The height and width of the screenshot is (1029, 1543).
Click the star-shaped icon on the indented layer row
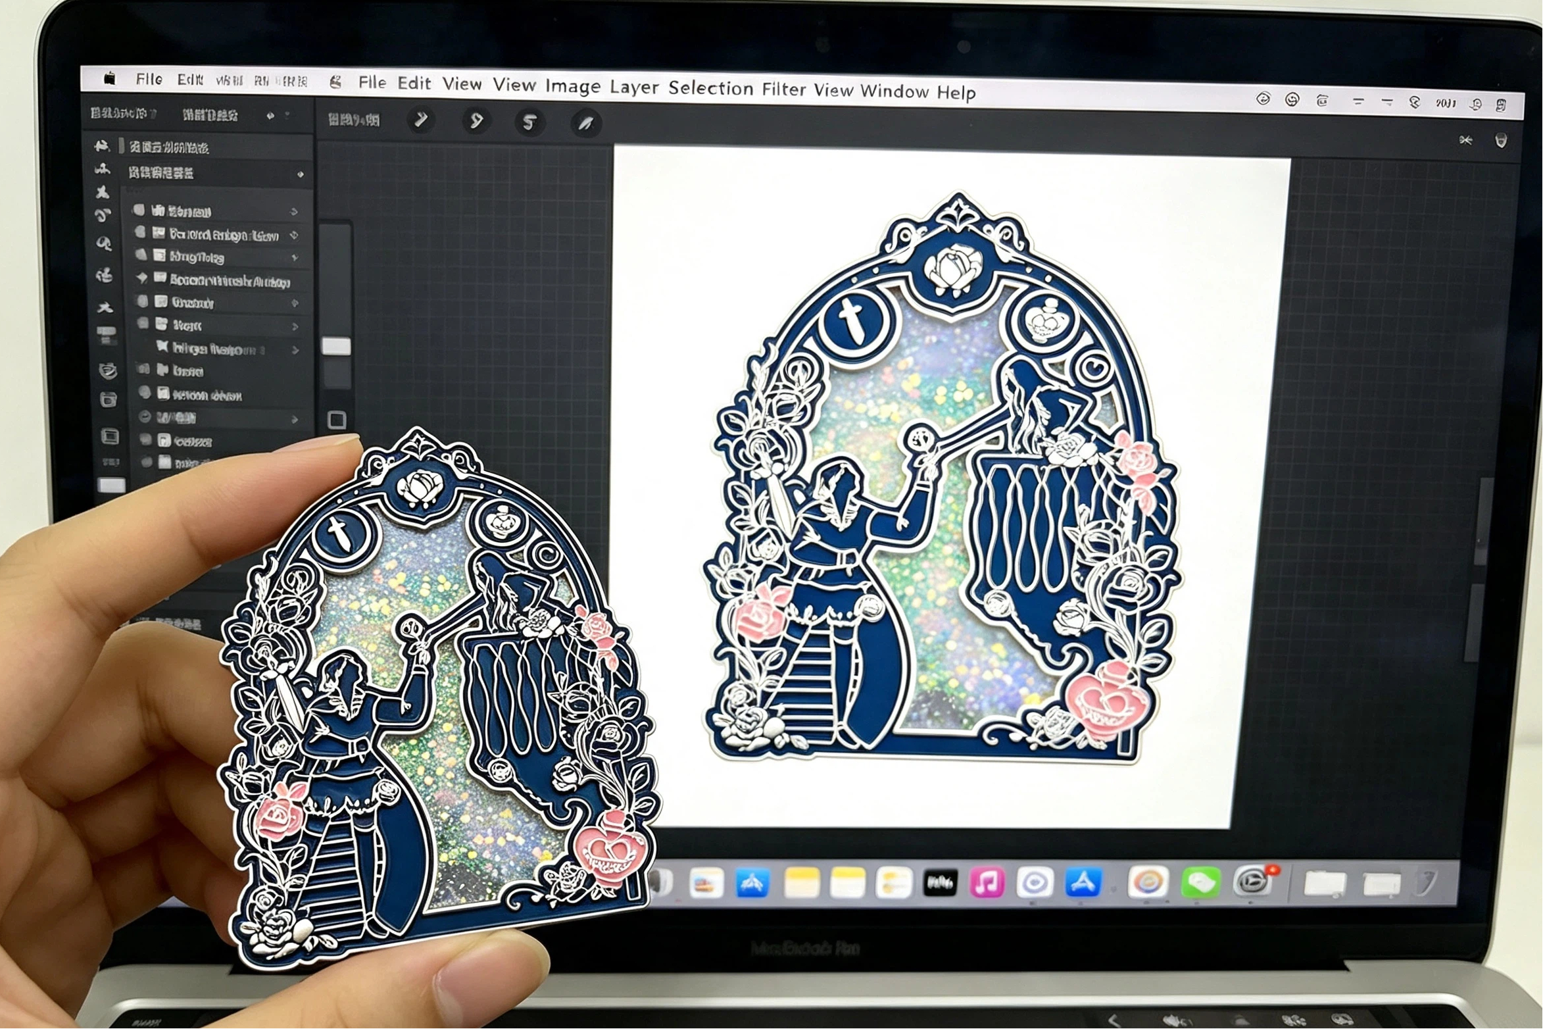[x=162, y=347]
